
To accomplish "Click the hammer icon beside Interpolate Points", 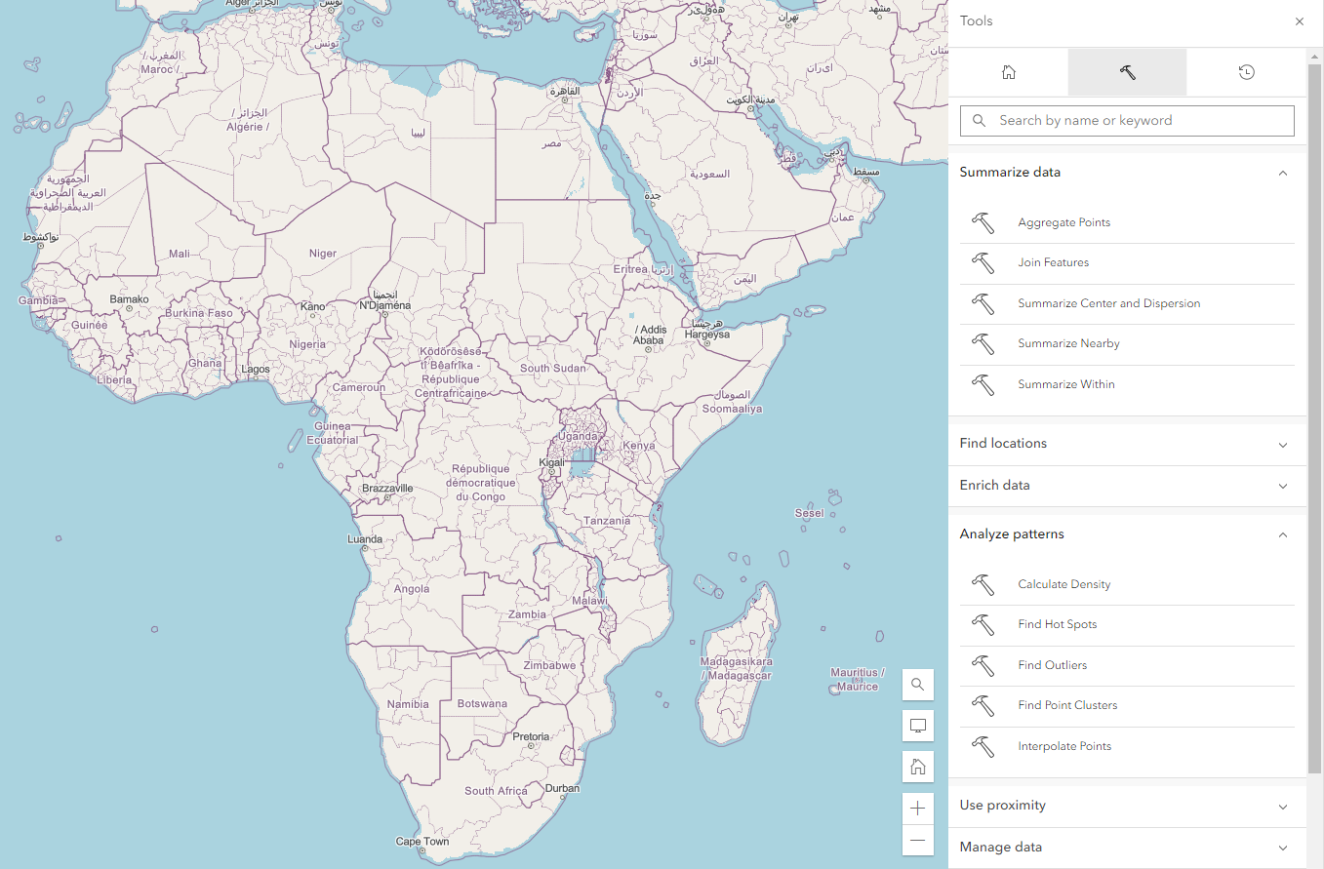I will [983, 746].
